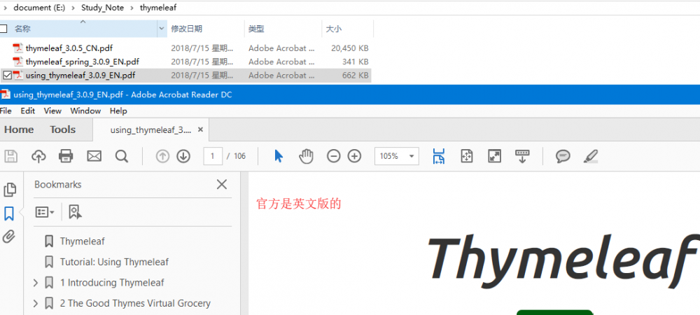Click the 341 KB size cell
Image resolution: width=700 pixels, height=315 pixels.
356,62
